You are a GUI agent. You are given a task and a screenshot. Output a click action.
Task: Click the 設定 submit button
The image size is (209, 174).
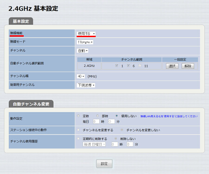click(x=104, y=164)
